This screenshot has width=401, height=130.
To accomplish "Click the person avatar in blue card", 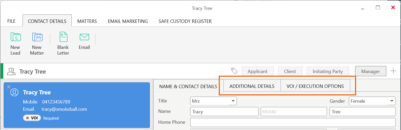I will 14,92.
